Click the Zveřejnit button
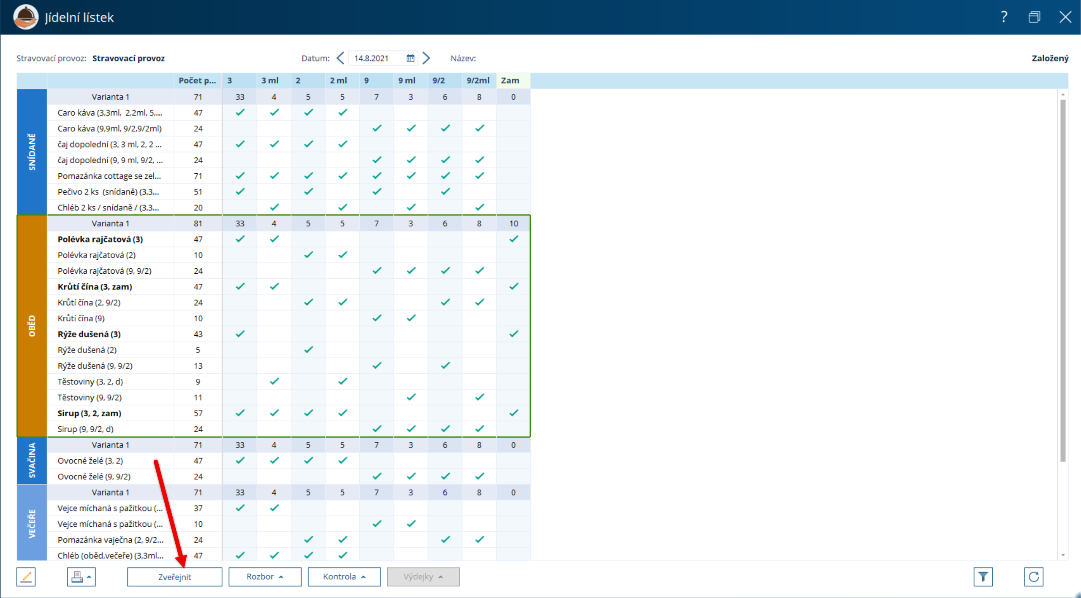 click(x=174, y=576)
